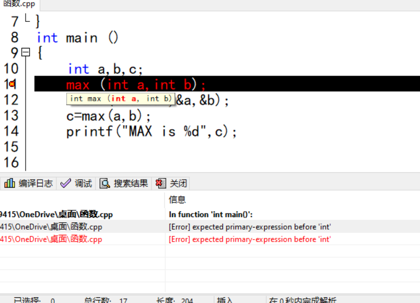
Task: Click the 长度 status bar entry
Action: pyautogui.click(x=175, y=300)
